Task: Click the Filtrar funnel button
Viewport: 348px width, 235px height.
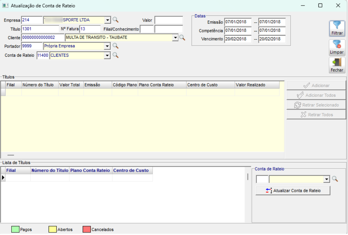Action: 337,28
